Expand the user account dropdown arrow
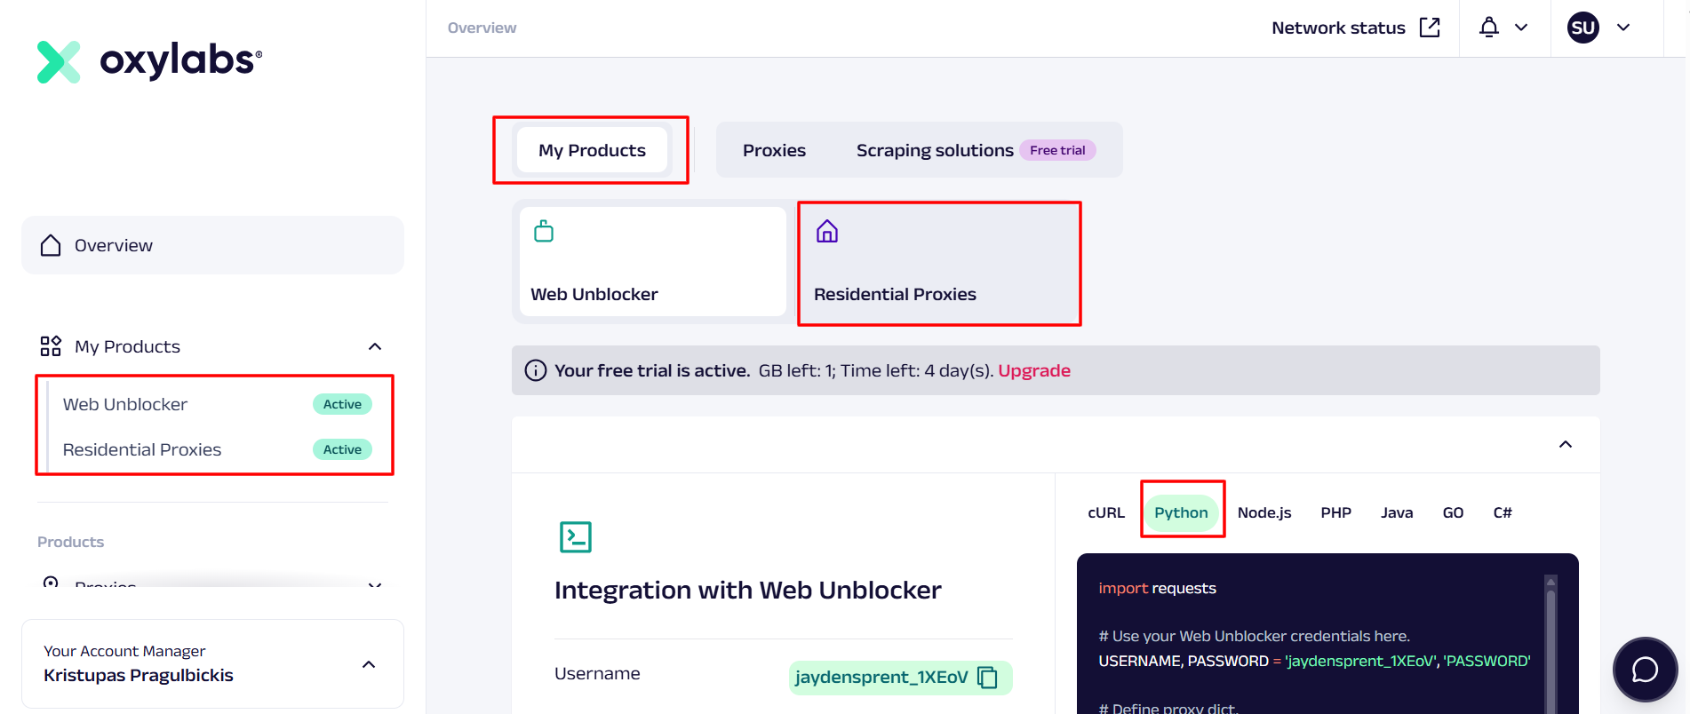 [x=1623, y=28]
